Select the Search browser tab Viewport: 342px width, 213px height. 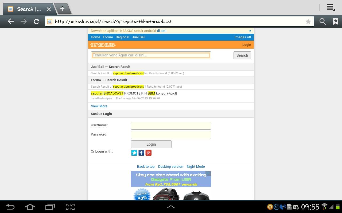[x=29, y=9]
